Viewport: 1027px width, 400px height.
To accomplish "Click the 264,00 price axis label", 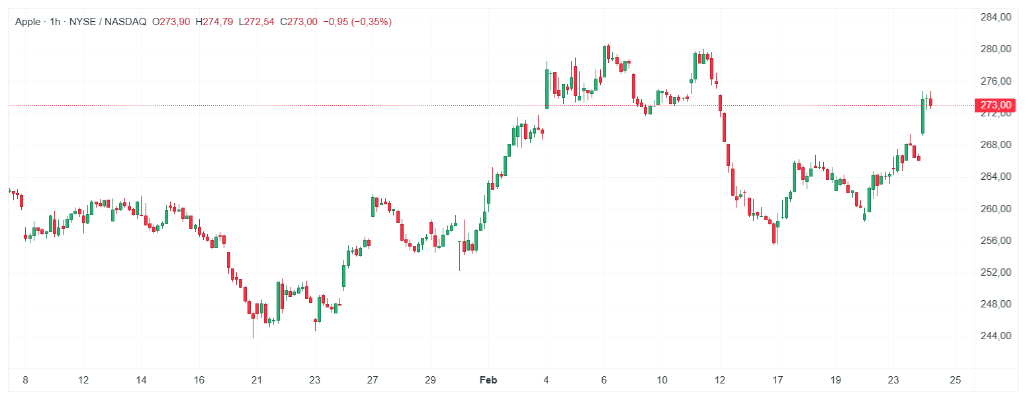I will point(995,177).
